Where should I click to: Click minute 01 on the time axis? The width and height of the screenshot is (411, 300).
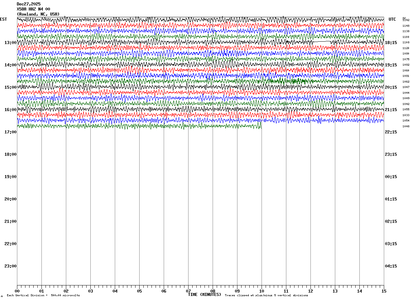41,291
